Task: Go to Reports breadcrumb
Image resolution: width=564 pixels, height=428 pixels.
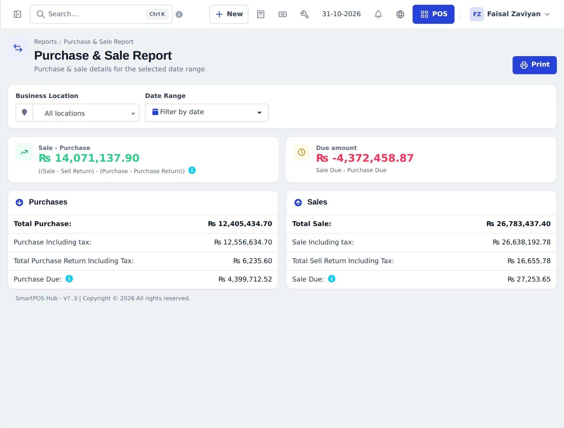Action: pos(45,42)
